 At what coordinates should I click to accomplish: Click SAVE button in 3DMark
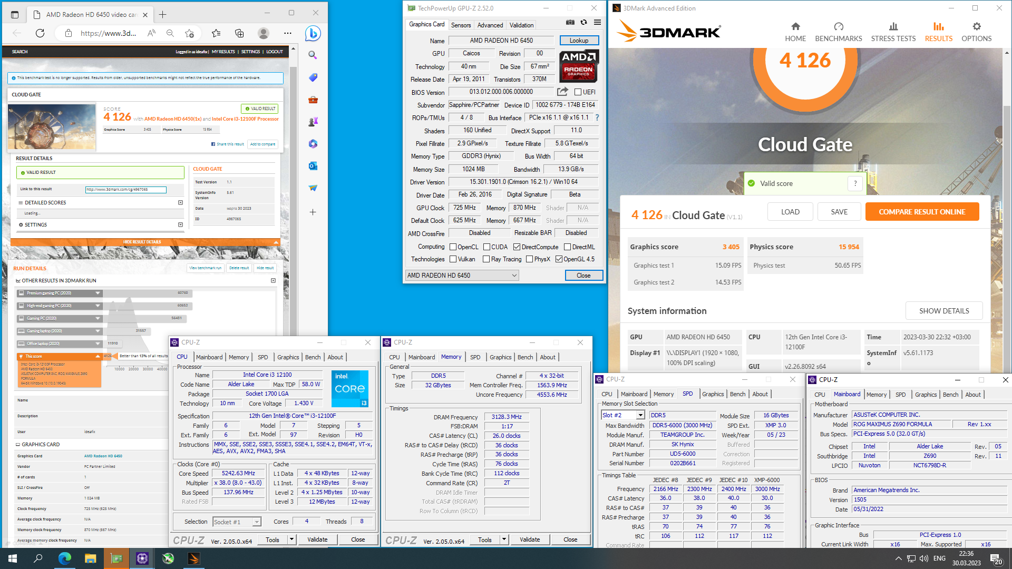(839, 212)
